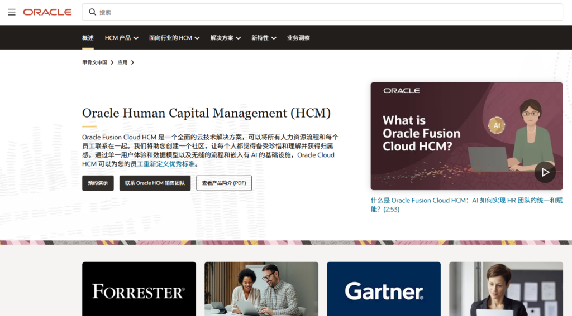Screen dimensions: 572x316
Task: Go to 甲骨文中国 breadcrumb link
Action: [94, 62]
